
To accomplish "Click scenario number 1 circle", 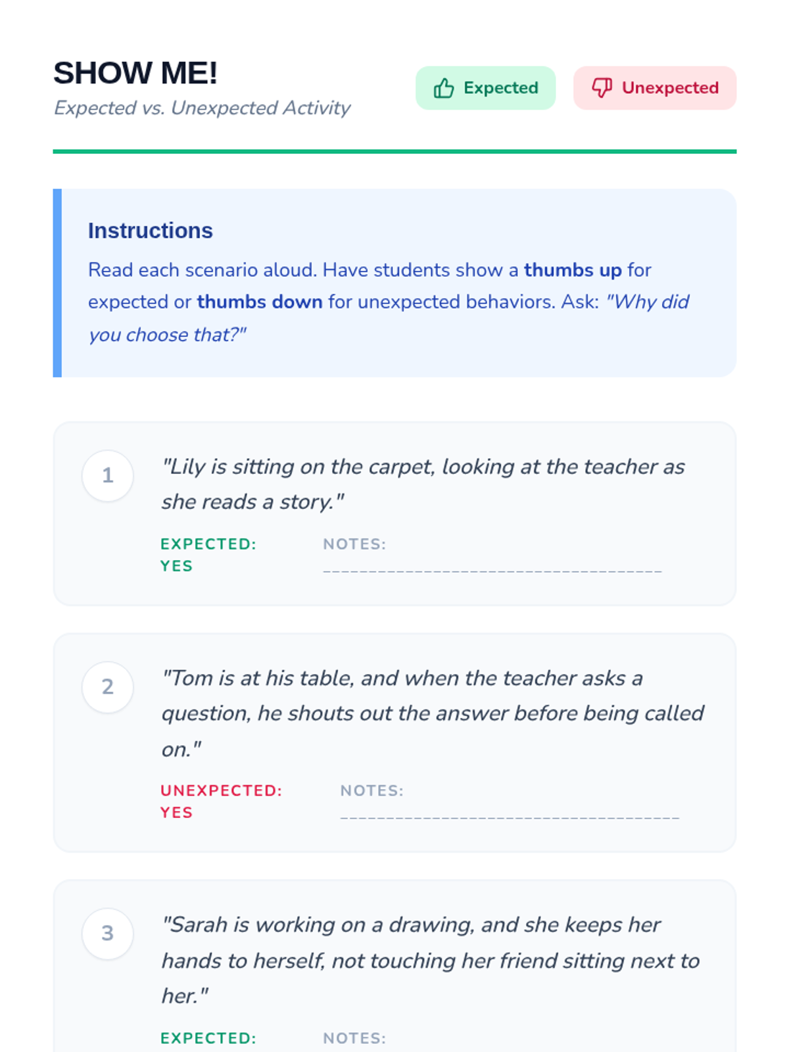I will 108,475.
